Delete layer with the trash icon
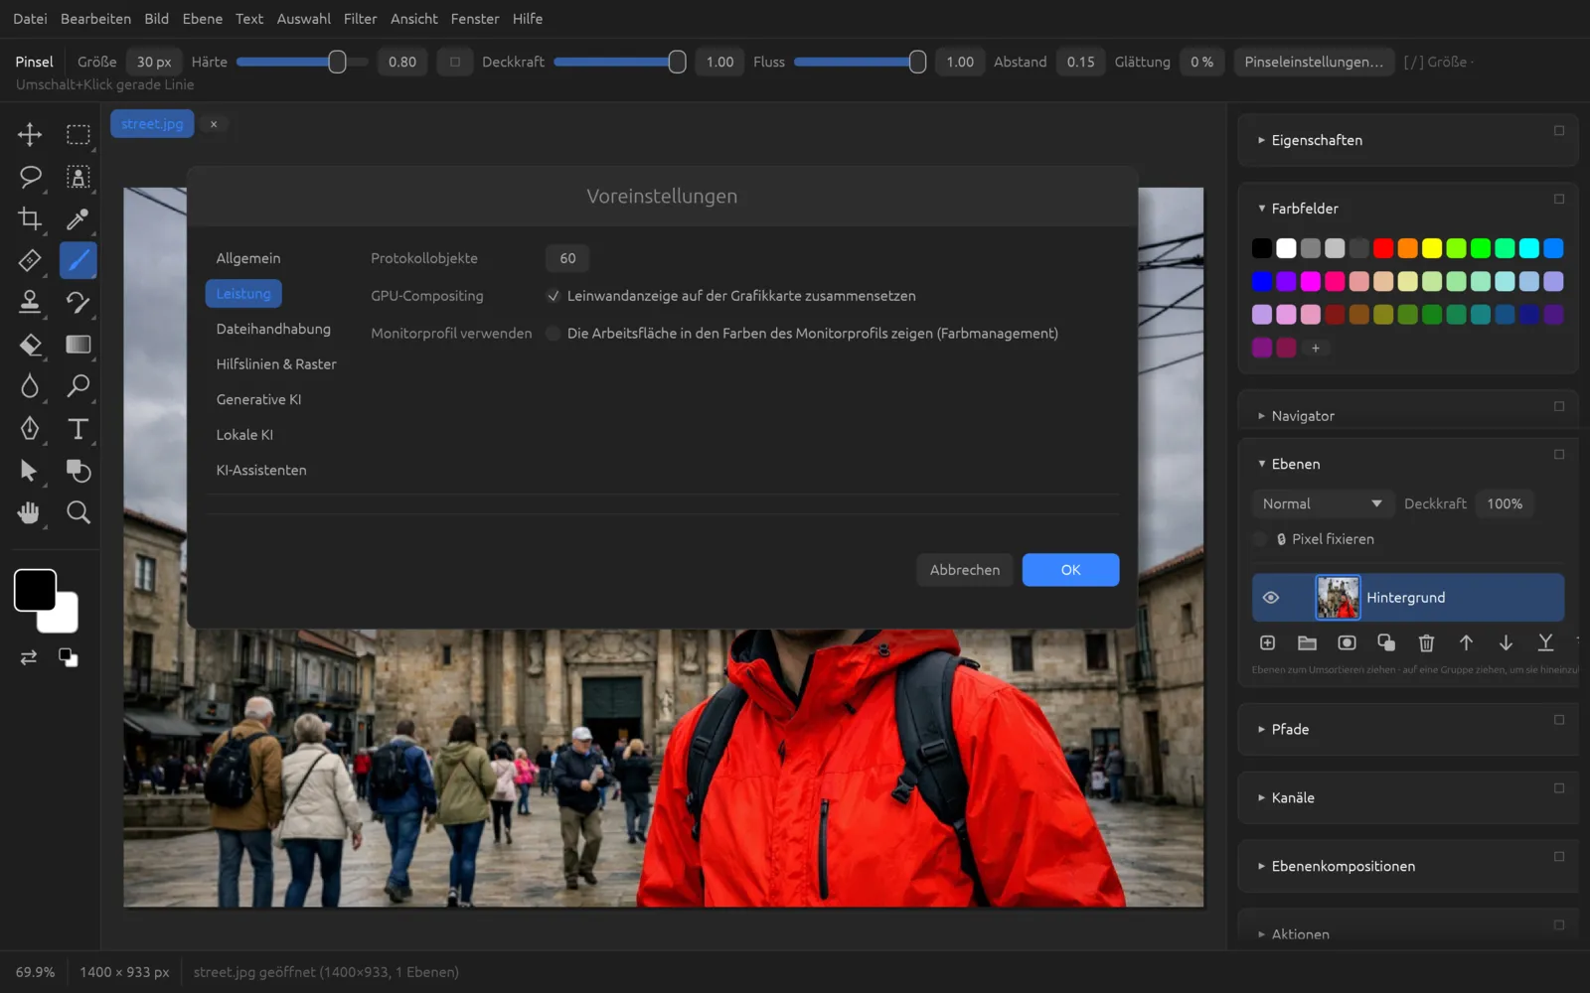This screenshot has height=993, width=1590. (x=1426, y=642)
